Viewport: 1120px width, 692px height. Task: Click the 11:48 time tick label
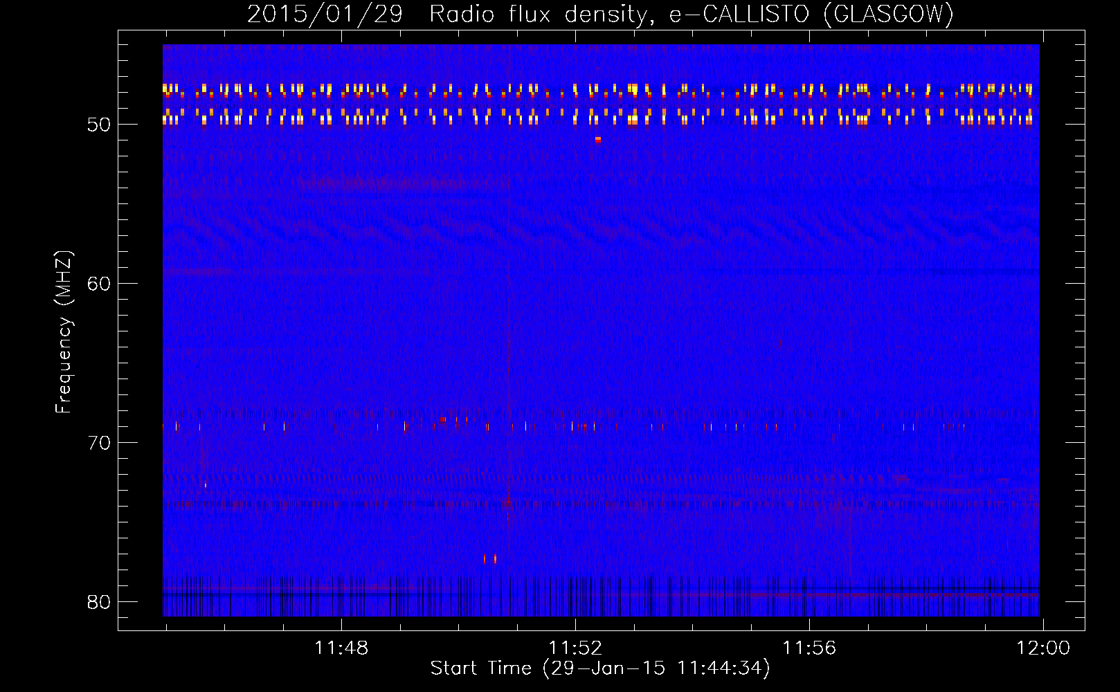(341, 648)
